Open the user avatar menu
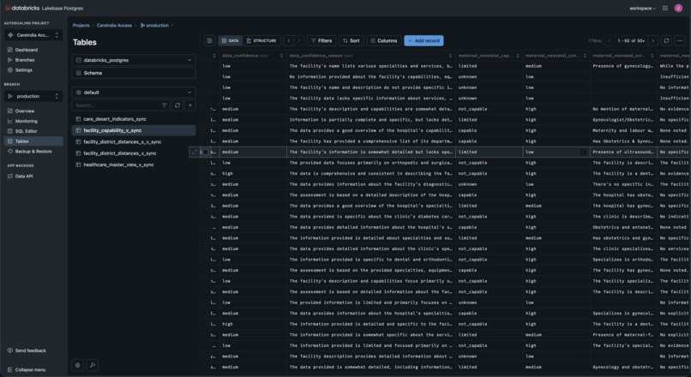This screenshot has height=377, width=691. pos(679,8)
